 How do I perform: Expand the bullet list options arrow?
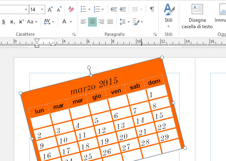tap(89, 10)
